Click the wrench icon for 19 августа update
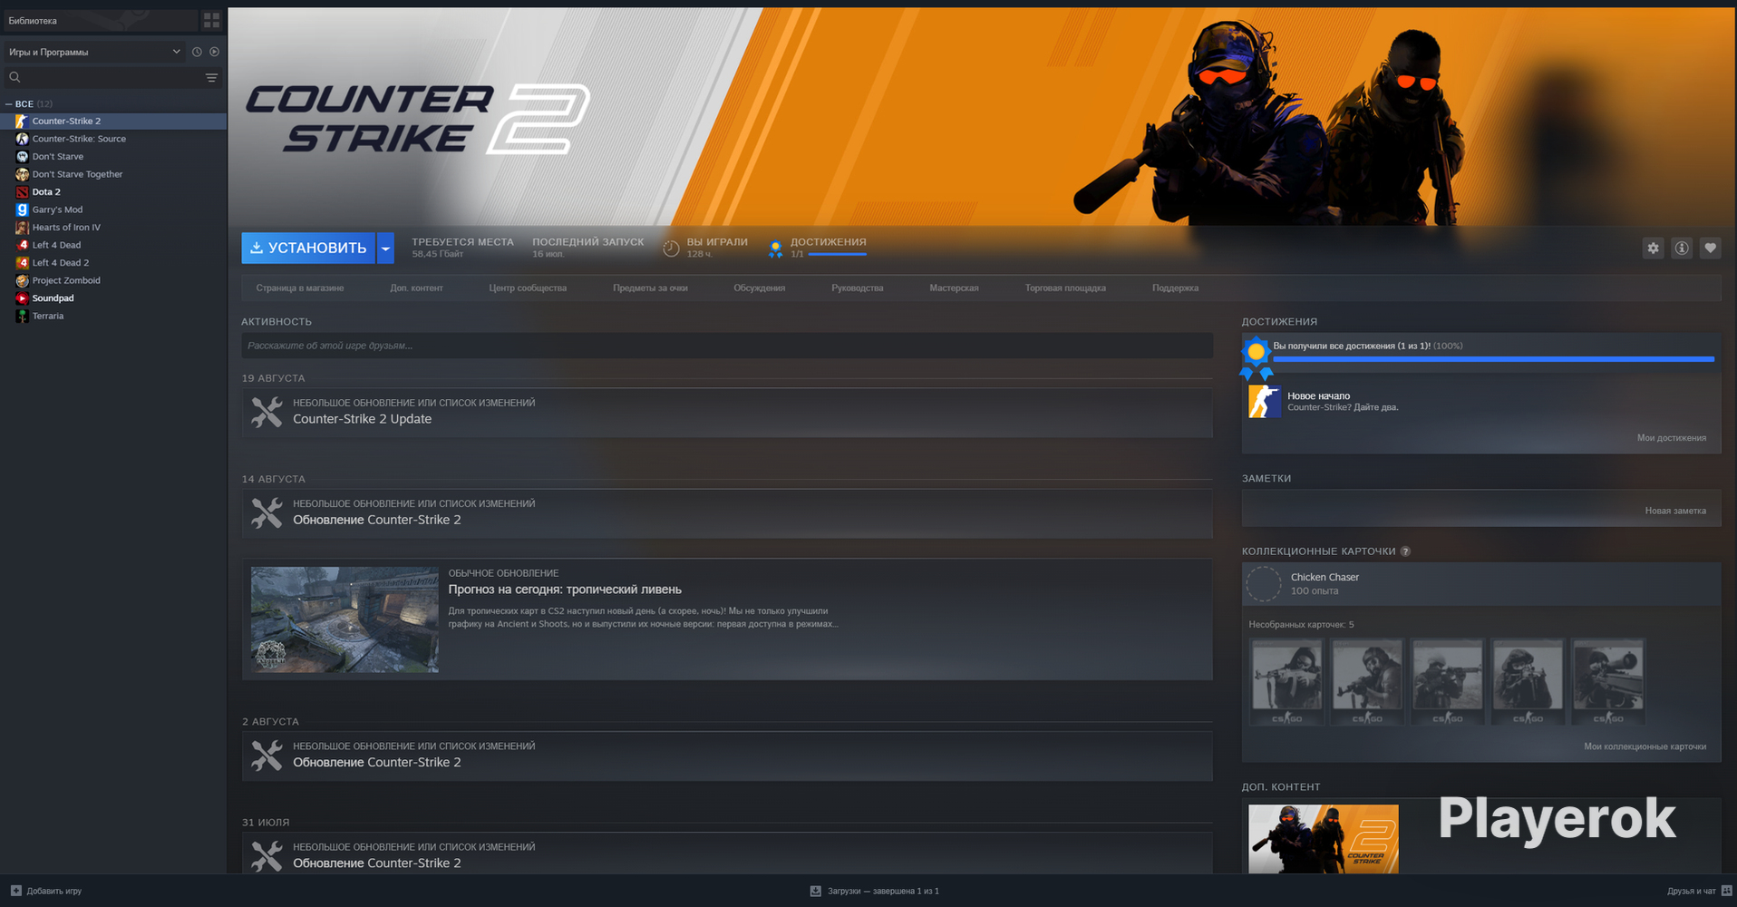Screen dimensions: 1737x907 tap(267, 413)
